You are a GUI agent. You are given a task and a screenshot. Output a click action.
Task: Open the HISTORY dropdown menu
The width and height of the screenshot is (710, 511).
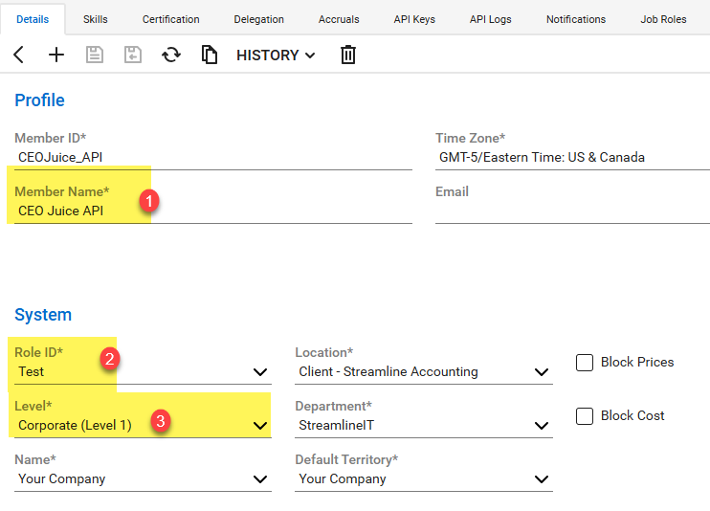point(276,56)
